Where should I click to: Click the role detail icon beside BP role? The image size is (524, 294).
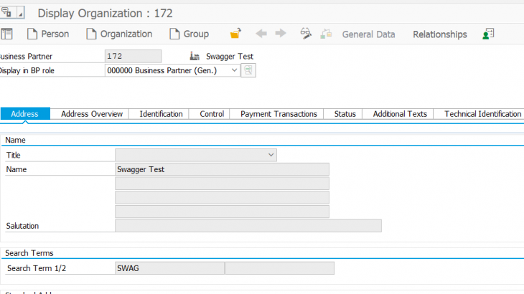point(248,70)
